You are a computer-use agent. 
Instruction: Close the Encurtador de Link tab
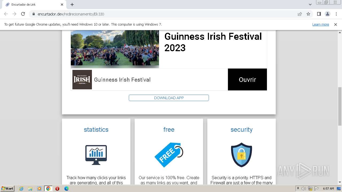tap(62, 5)
